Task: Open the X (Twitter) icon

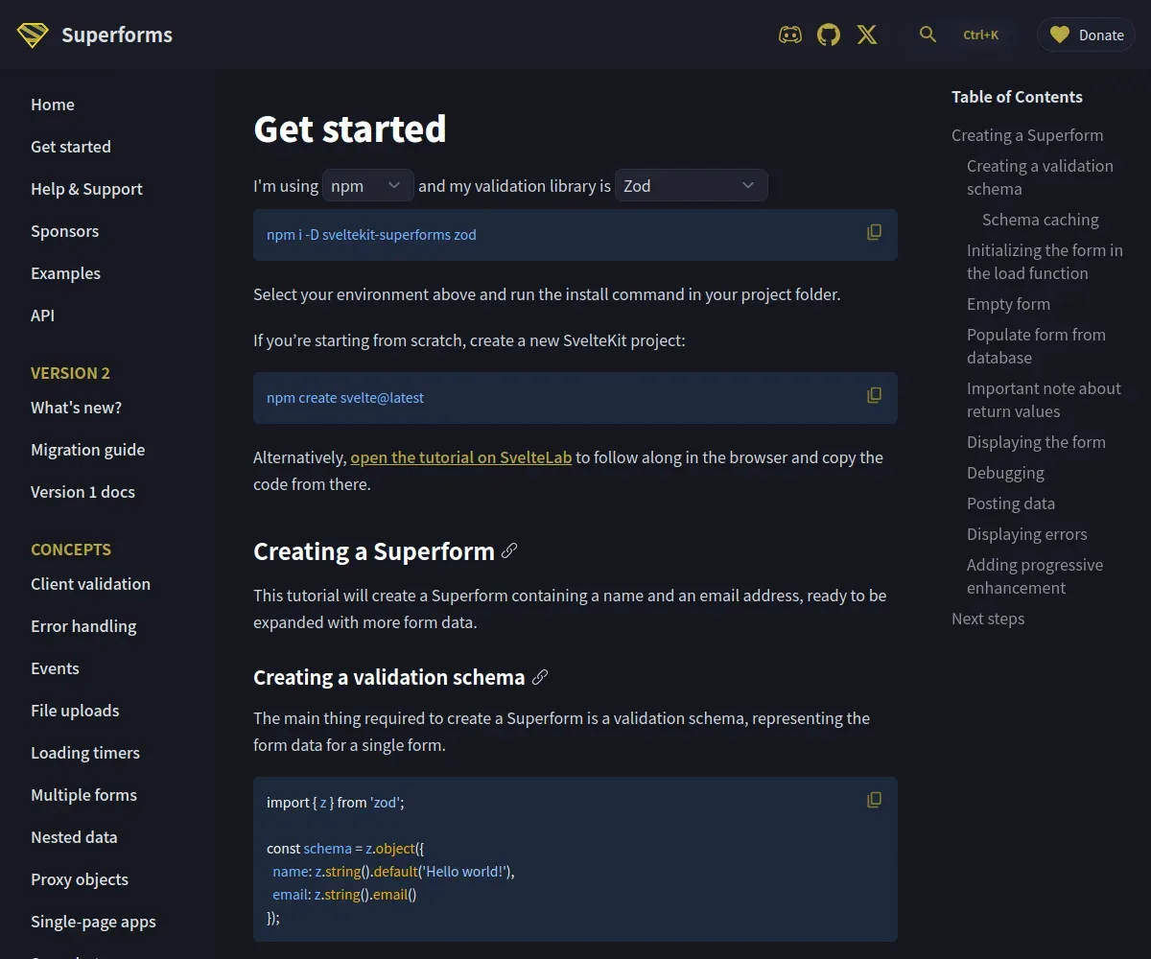Action: (867, 35)
